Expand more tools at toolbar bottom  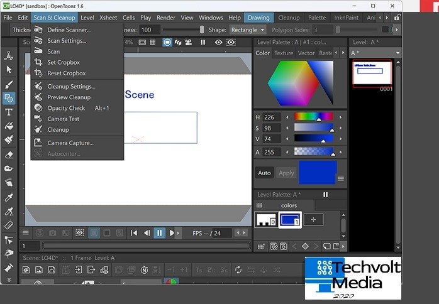(x=9, y=280)
